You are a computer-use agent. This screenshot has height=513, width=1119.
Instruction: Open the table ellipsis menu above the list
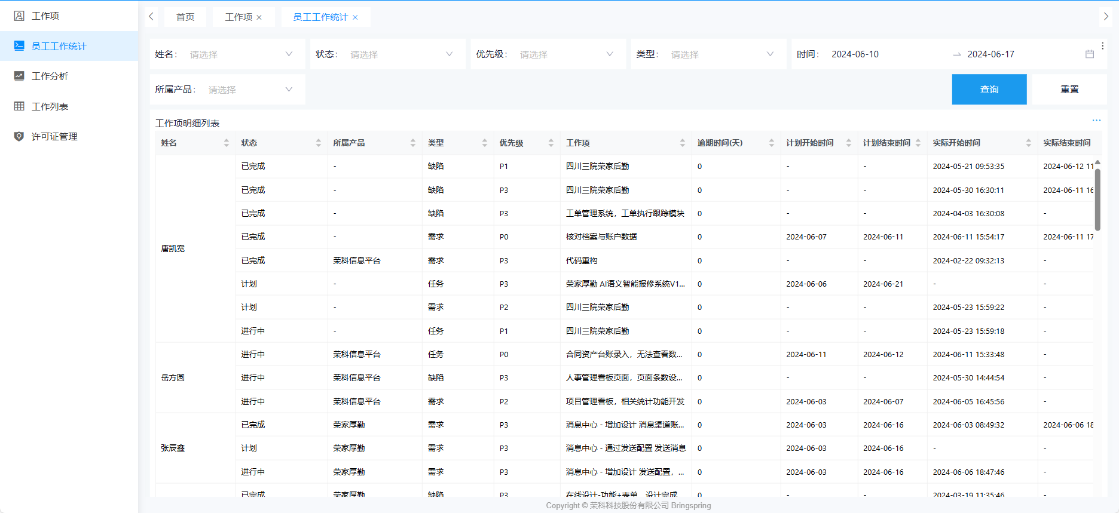point(1096,121)
